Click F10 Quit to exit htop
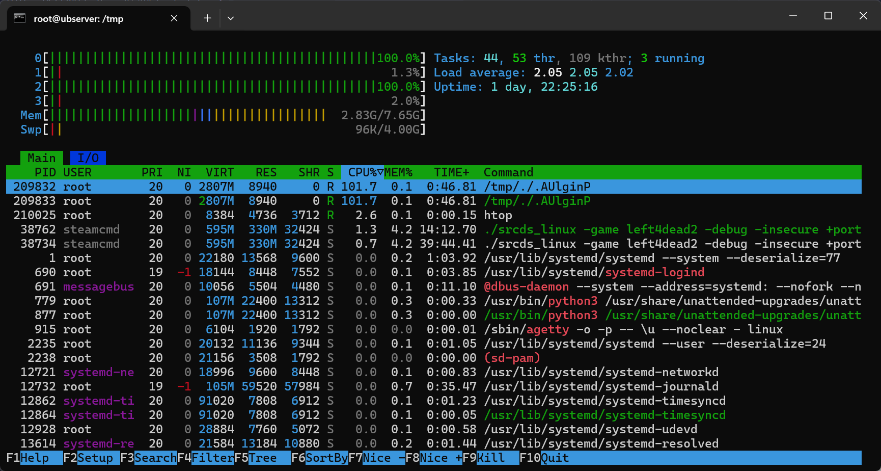 544,458
